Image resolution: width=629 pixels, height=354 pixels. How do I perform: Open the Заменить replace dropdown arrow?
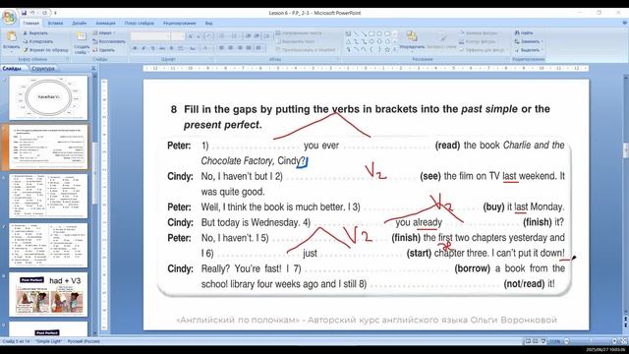point(542,41)
